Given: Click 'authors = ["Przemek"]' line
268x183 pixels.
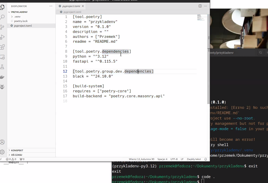Looking at the screenshot, I should (x=96, y=37).
